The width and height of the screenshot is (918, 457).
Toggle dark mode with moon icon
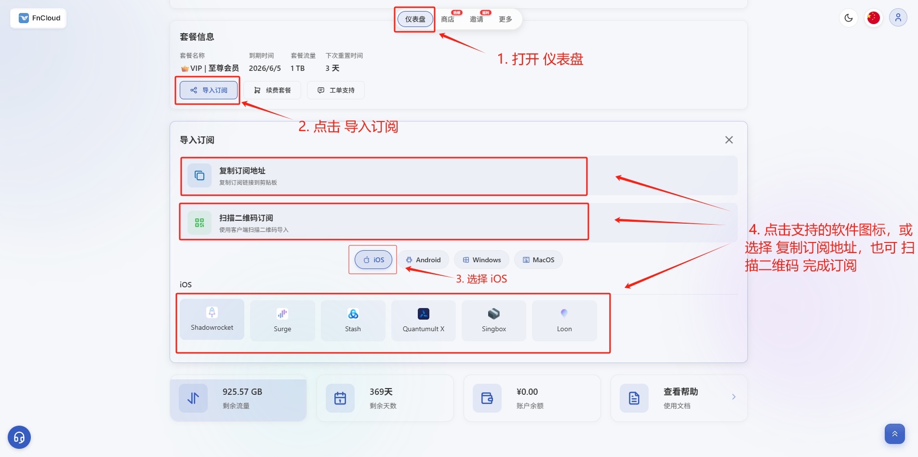[849, 18]
